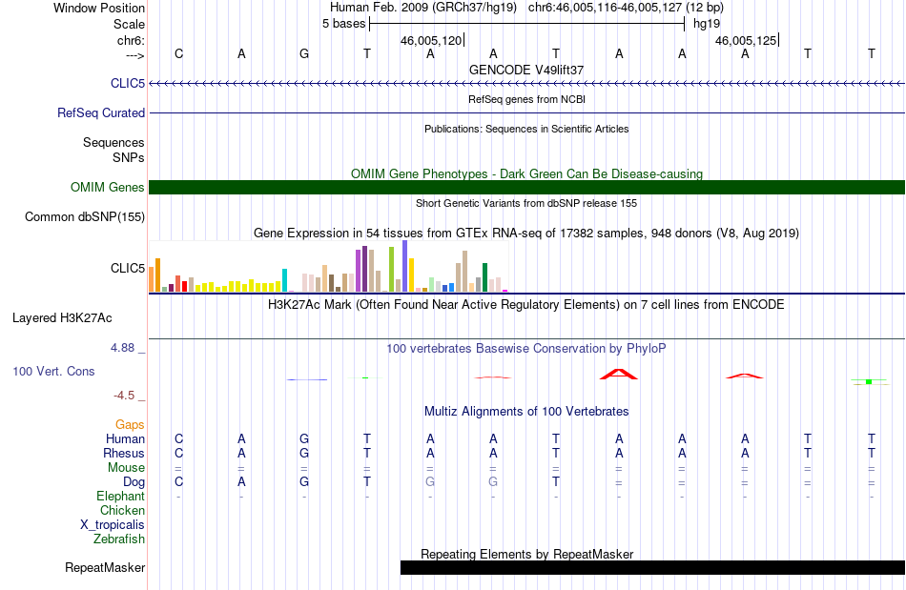This screenshot has width=906, height=590.
Task: Click the green PhyloP mark at the last base
Action: [869, 381]
